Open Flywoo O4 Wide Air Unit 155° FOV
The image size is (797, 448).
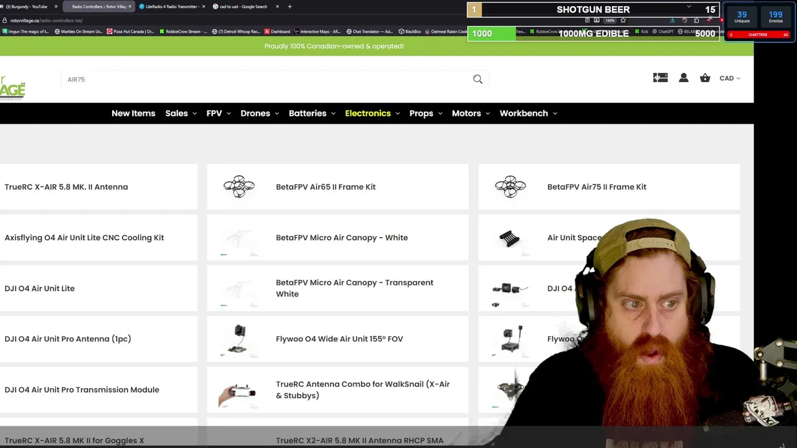point(339,339)
